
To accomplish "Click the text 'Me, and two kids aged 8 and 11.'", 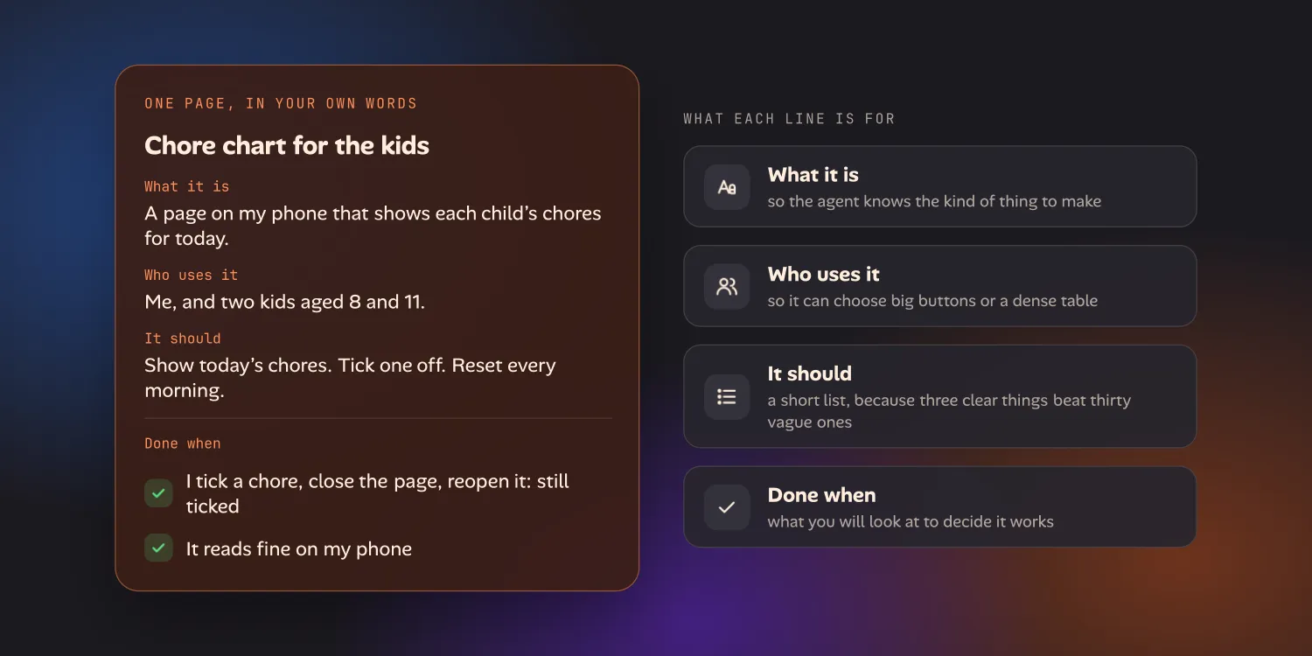I will coord(284,302).
